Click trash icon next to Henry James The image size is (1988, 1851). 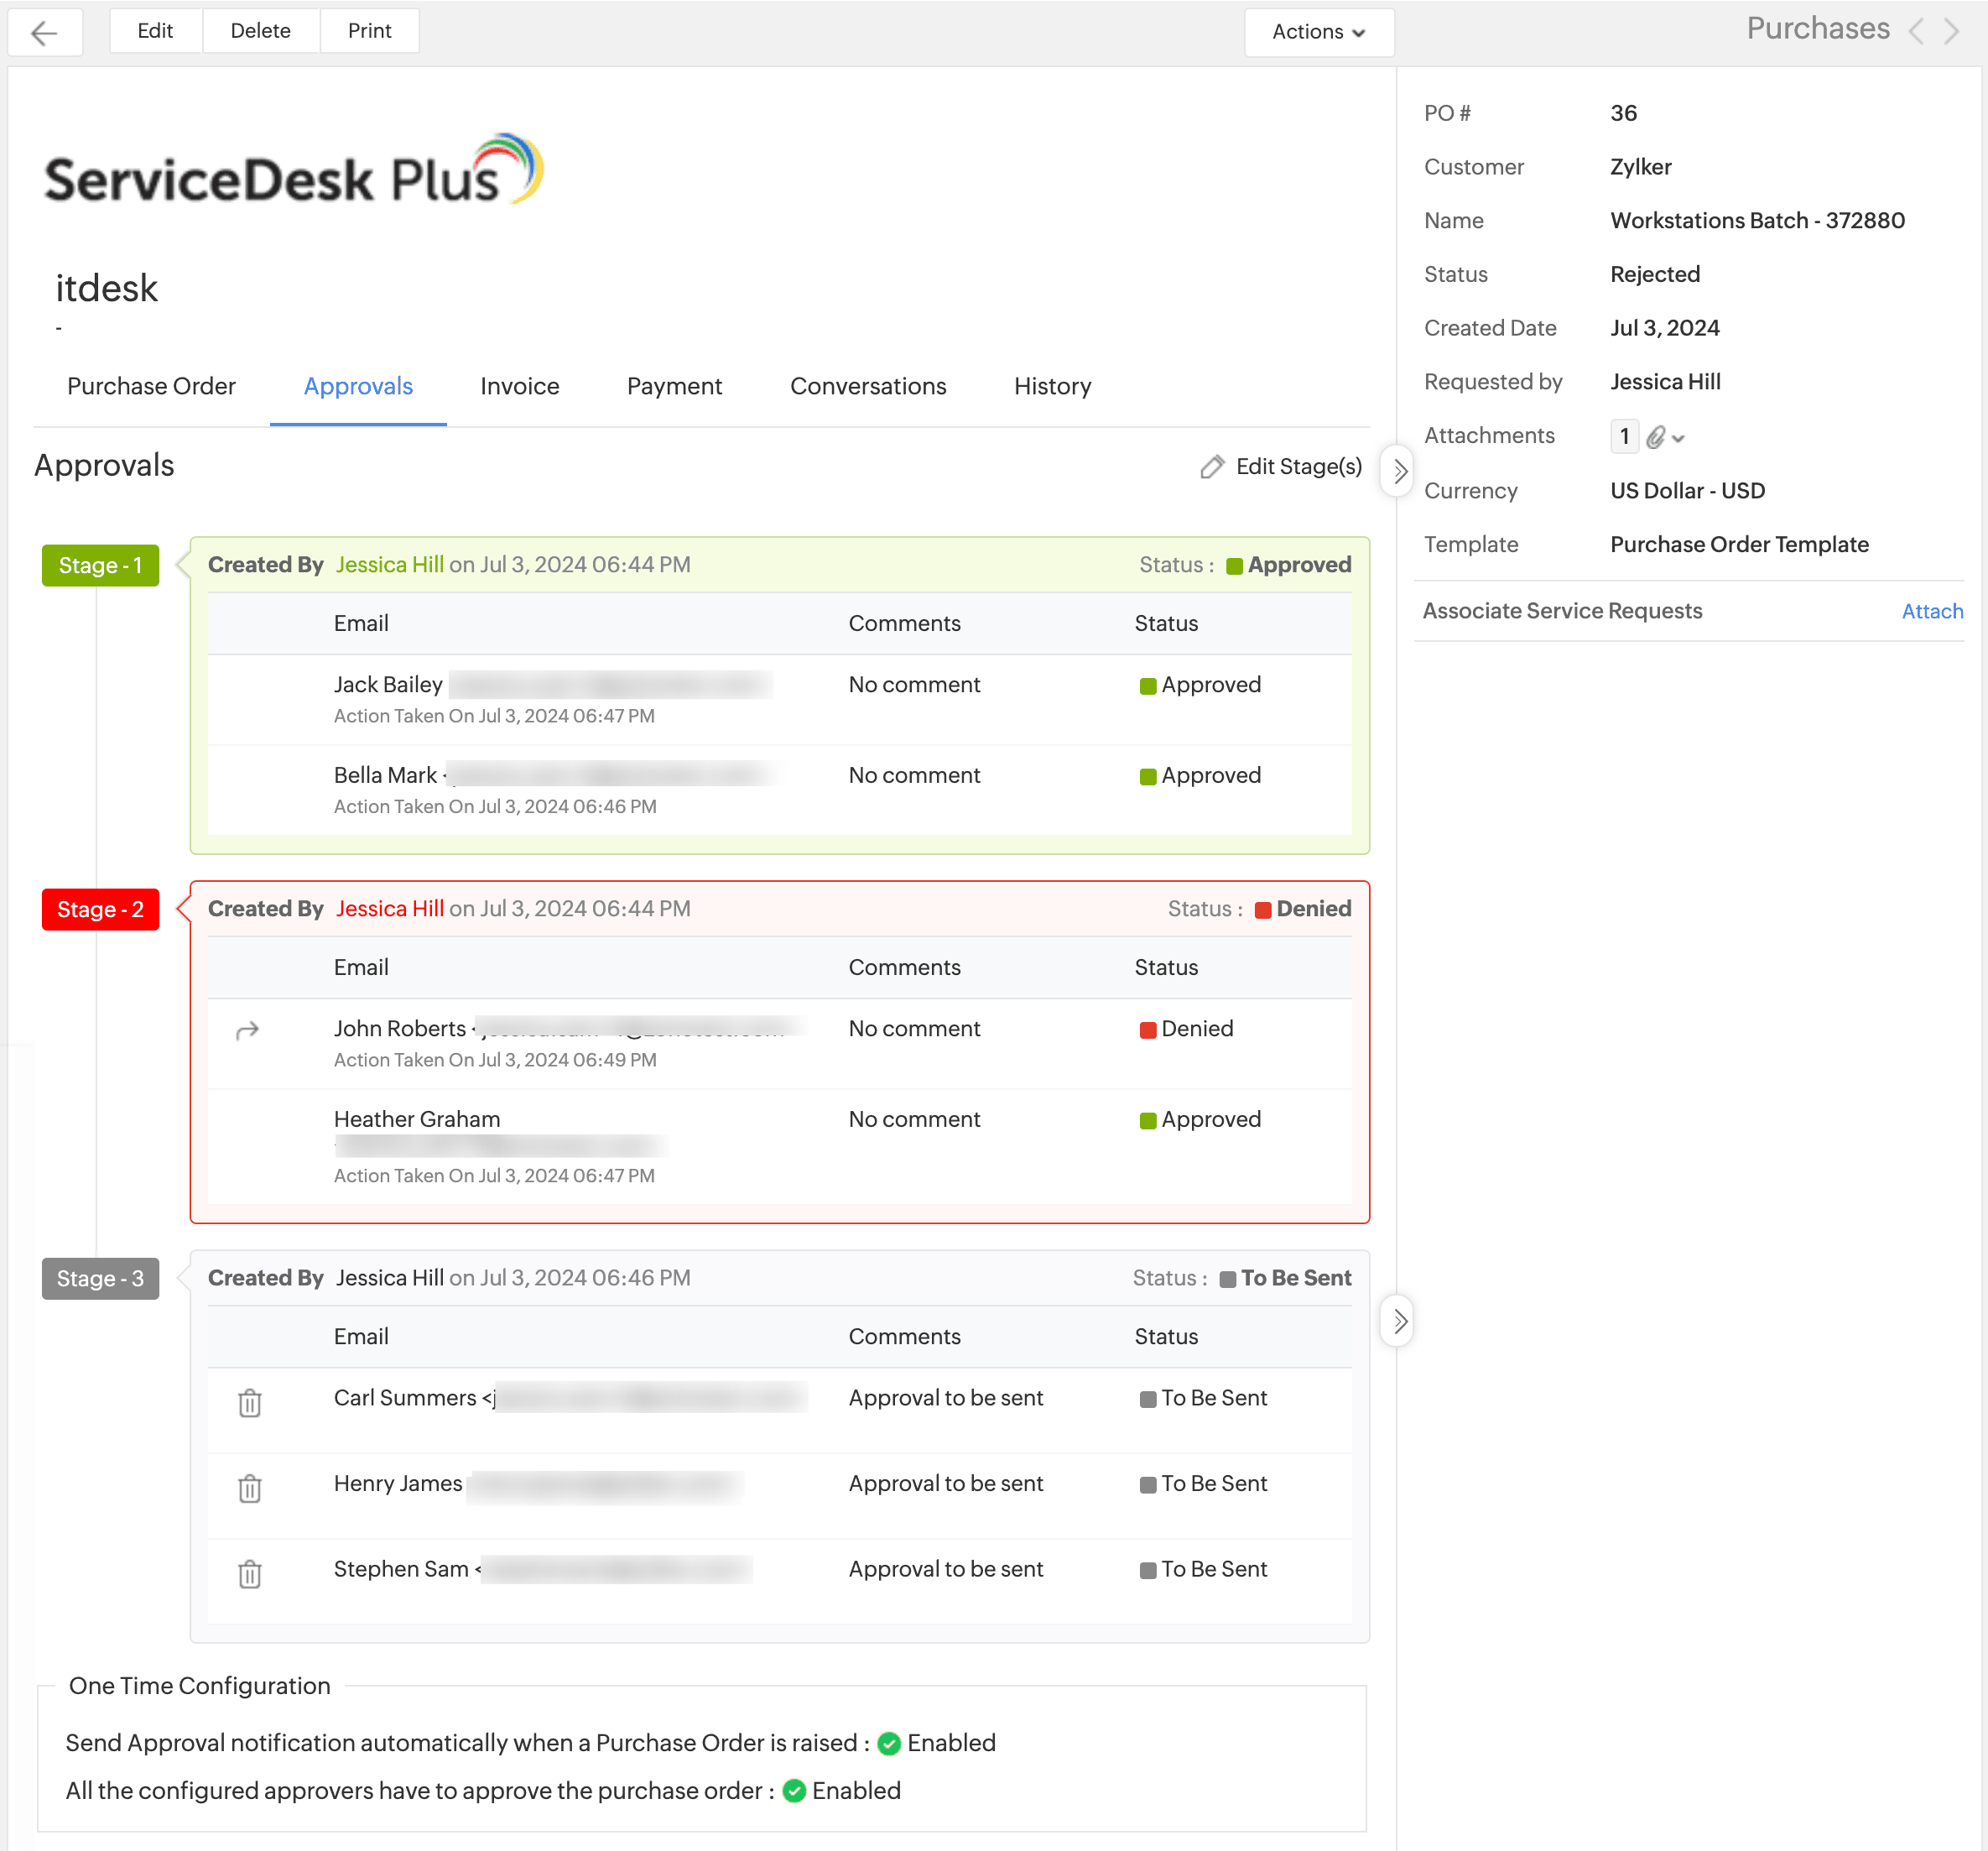pyautogui.click(x=250, y=1489)
